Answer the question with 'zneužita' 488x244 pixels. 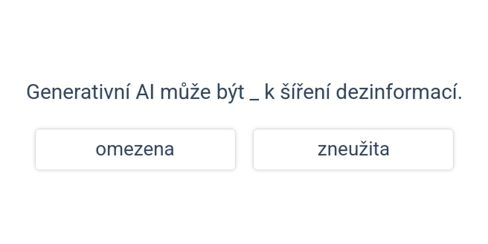tap(353, 149)
